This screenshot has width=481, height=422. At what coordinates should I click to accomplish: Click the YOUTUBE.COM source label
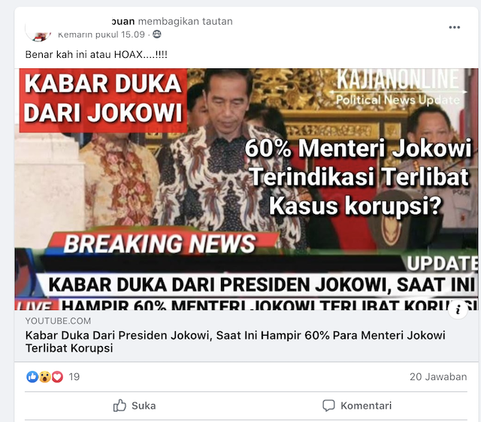(58, 321)
